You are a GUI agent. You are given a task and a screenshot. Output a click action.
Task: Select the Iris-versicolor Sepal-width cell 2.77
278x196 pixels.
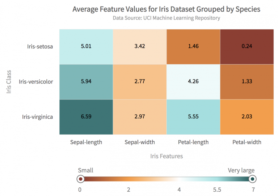[140, 81]
